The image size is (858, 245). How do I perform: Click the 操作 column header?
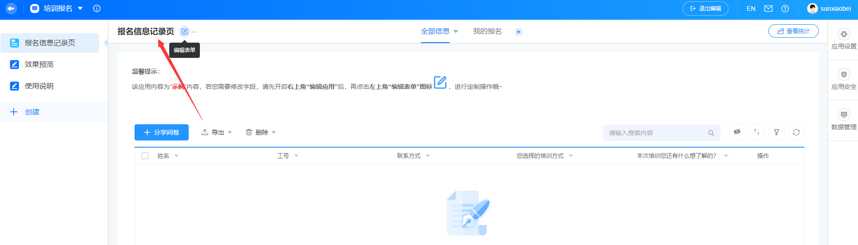click(763, 156)
